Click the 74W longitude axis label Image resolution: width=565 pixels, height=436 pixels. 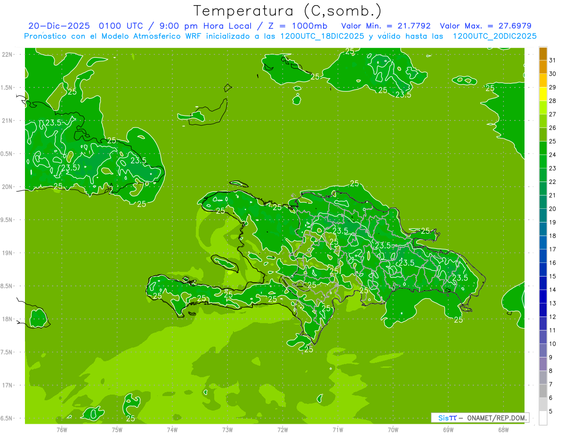[x=172, y=430]
